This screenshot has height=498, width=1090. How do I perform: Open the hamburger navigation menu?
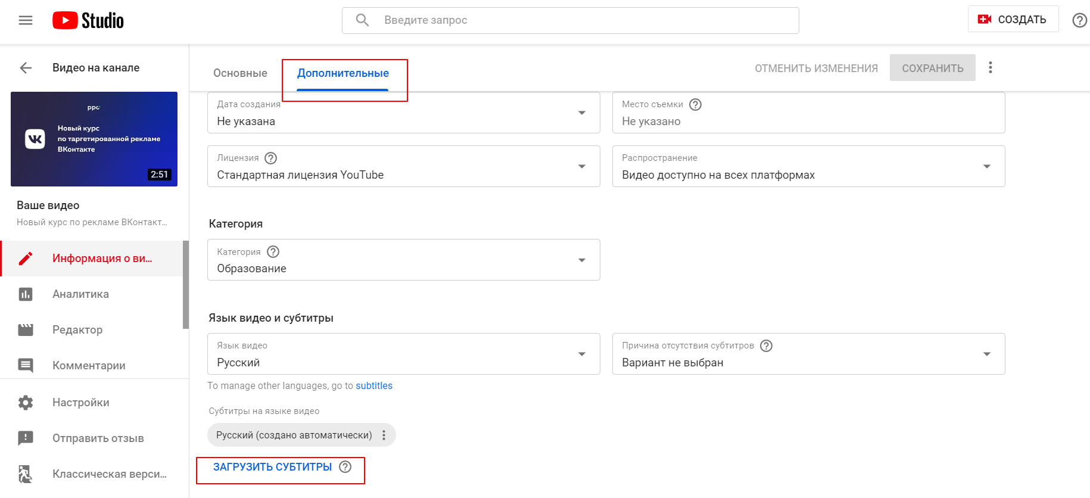[26, 20]
